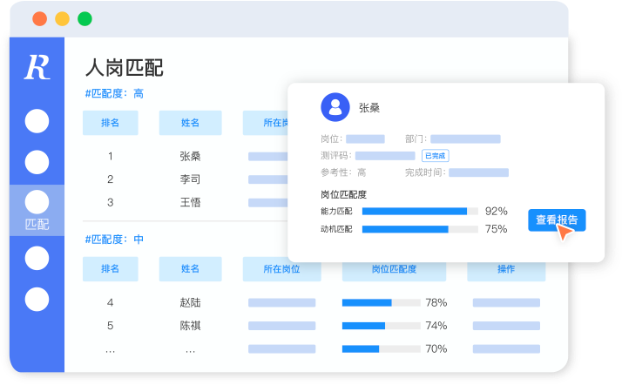Image resolution: width=622 pixels, height=385 pixels.
Task: Click the 姓名 header in the 高 table
Action: [191, 123]
